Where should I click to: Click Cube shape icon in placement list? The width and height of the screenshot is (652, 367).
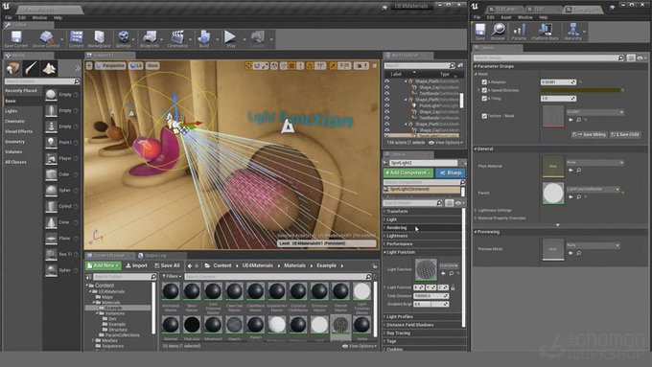pos(51,174)
